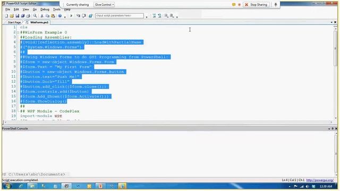Image resolution: width=340 pixels, height=191 pixels.
Task: Open the File menu
Action: click(7, 10)
